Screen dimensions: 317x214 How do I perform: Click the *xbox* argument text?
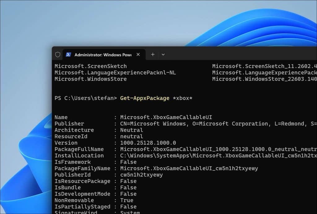tap(183, 98)
